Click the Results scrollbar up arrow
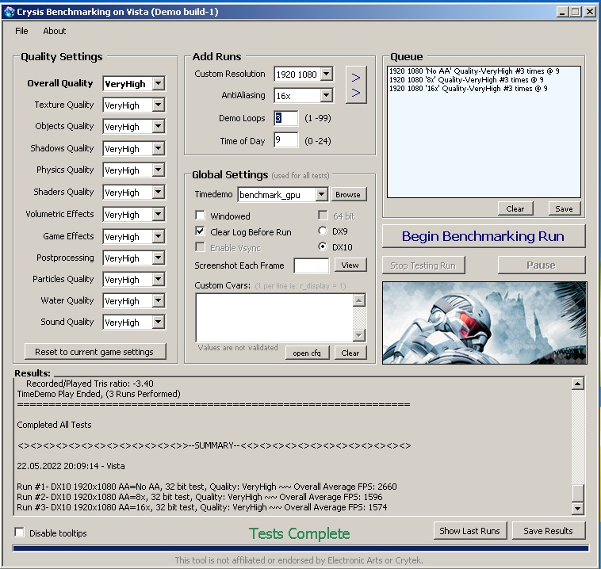The image size is (601, 569). 578,384
